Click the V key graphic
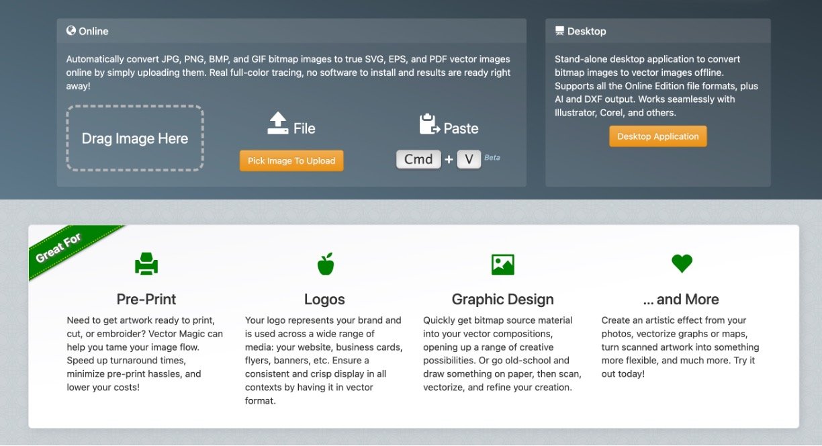The height and width of the screenshot is (446, 822). [469, 159]
